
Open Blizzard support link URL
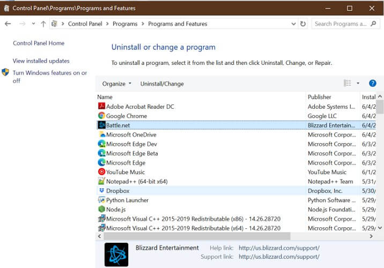tap(279, 257)
